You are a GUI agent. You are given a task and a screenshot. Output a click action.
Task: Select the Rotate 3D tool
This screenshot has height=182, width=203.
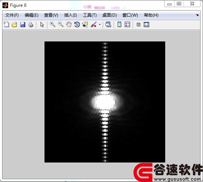pos(77,24)
